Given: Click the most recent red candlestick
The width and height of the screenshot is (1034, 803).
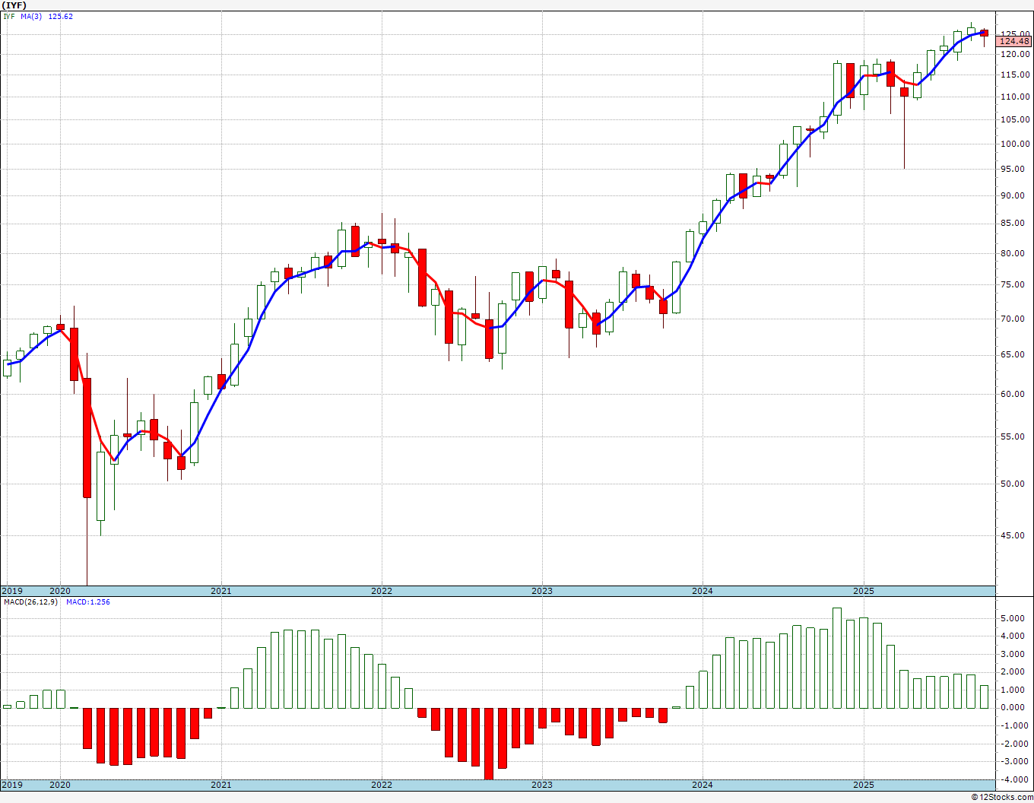Looking at the screenshot, I should (x=984, y=33).
